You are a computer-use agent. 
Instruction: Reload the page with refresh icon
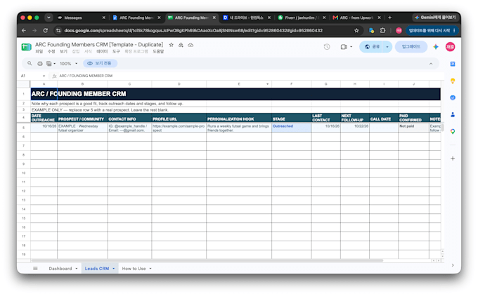pyautogui.click(x=46, y=30)
